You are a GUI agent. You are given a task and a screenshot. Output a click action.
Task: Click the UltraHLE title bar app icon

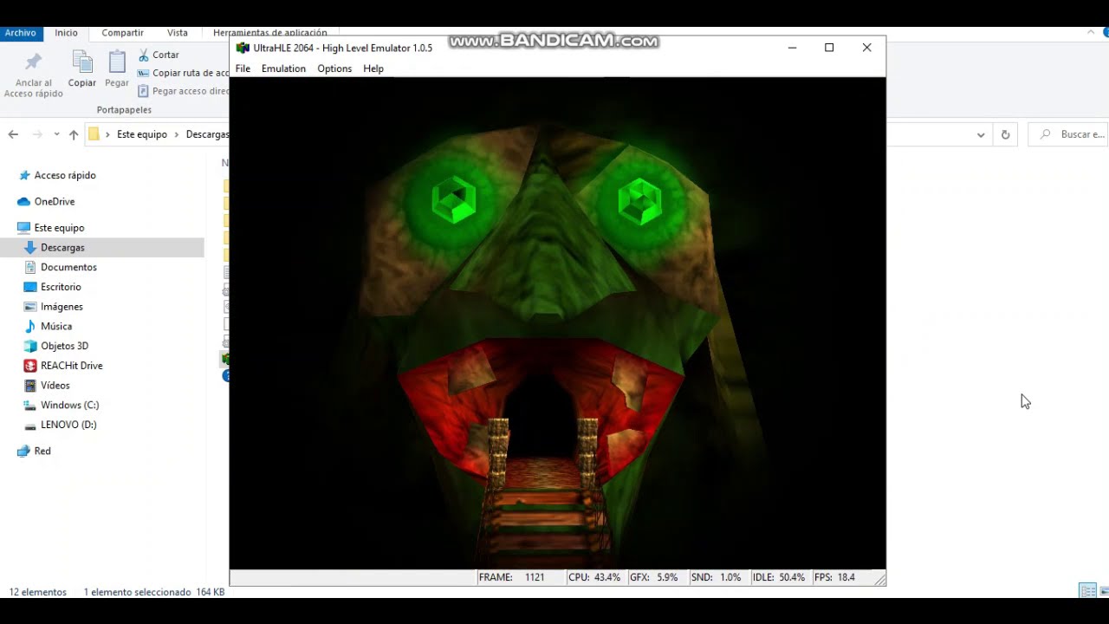(x=243, y=48)
